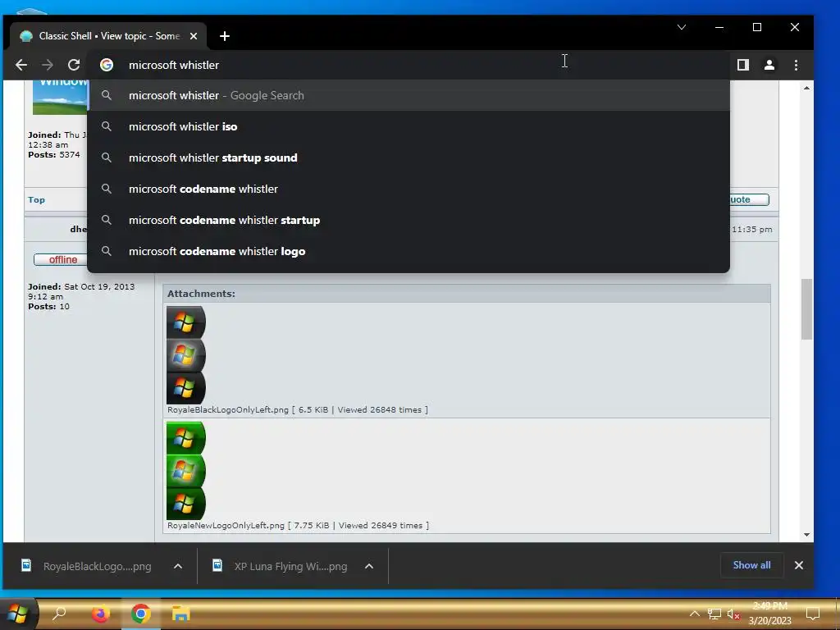Click the Posts: 5374 text
This screenshot has width=840, height=630.
tap(53, 154)
